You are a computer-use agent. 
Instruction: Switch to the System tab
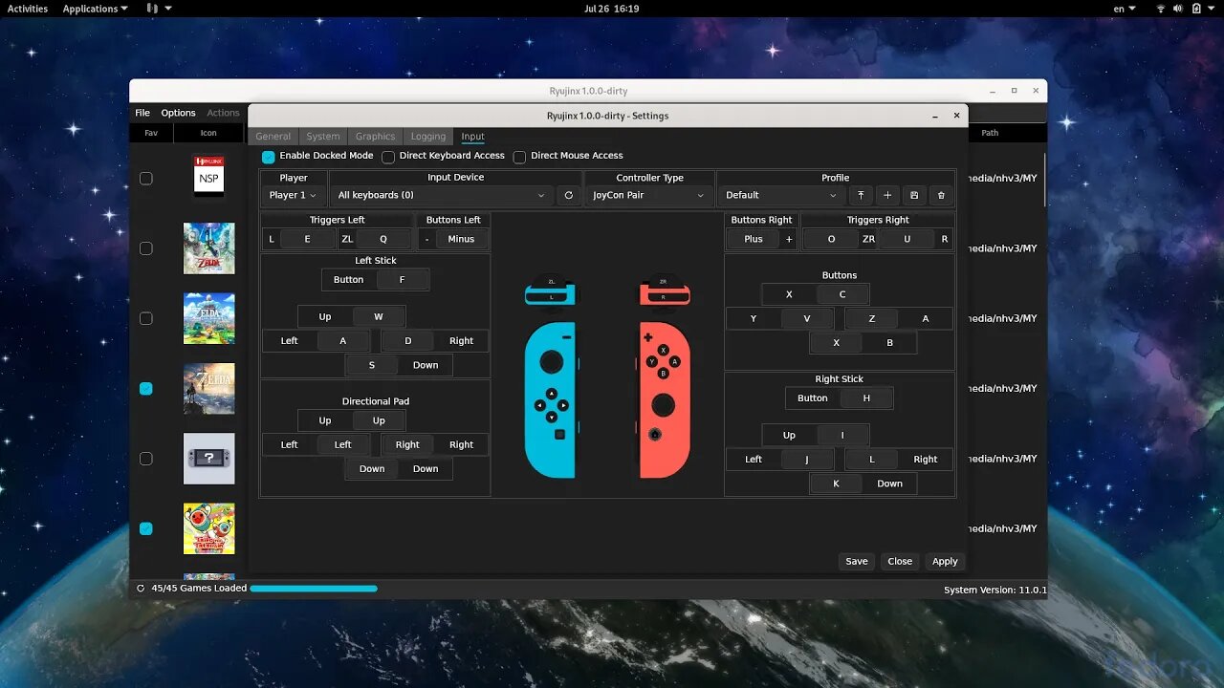323,137
